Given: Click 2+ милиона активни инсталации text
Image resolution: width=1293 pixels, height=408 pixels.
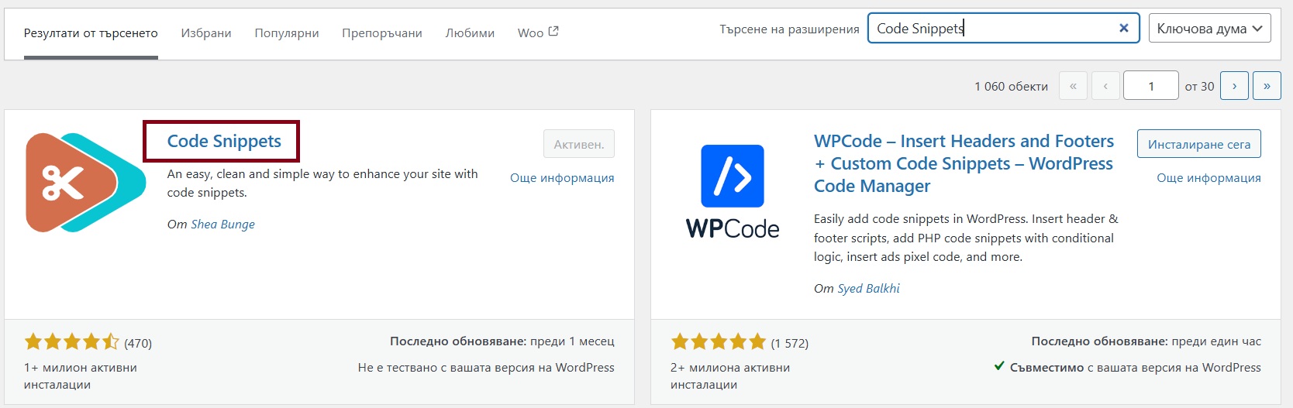Looking at the screenshot, I should coord(730,375).
